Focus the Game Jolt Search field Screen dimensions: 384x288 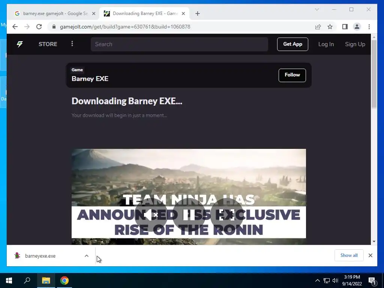click(x=179, y=44)
